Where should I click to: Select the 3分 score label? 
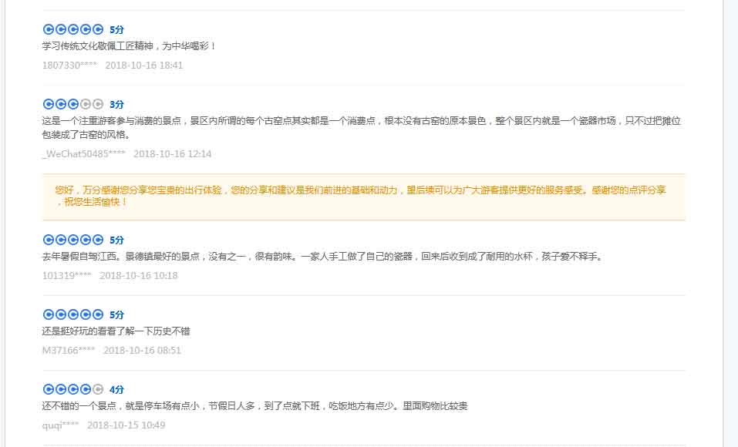[x=116, y=104]
